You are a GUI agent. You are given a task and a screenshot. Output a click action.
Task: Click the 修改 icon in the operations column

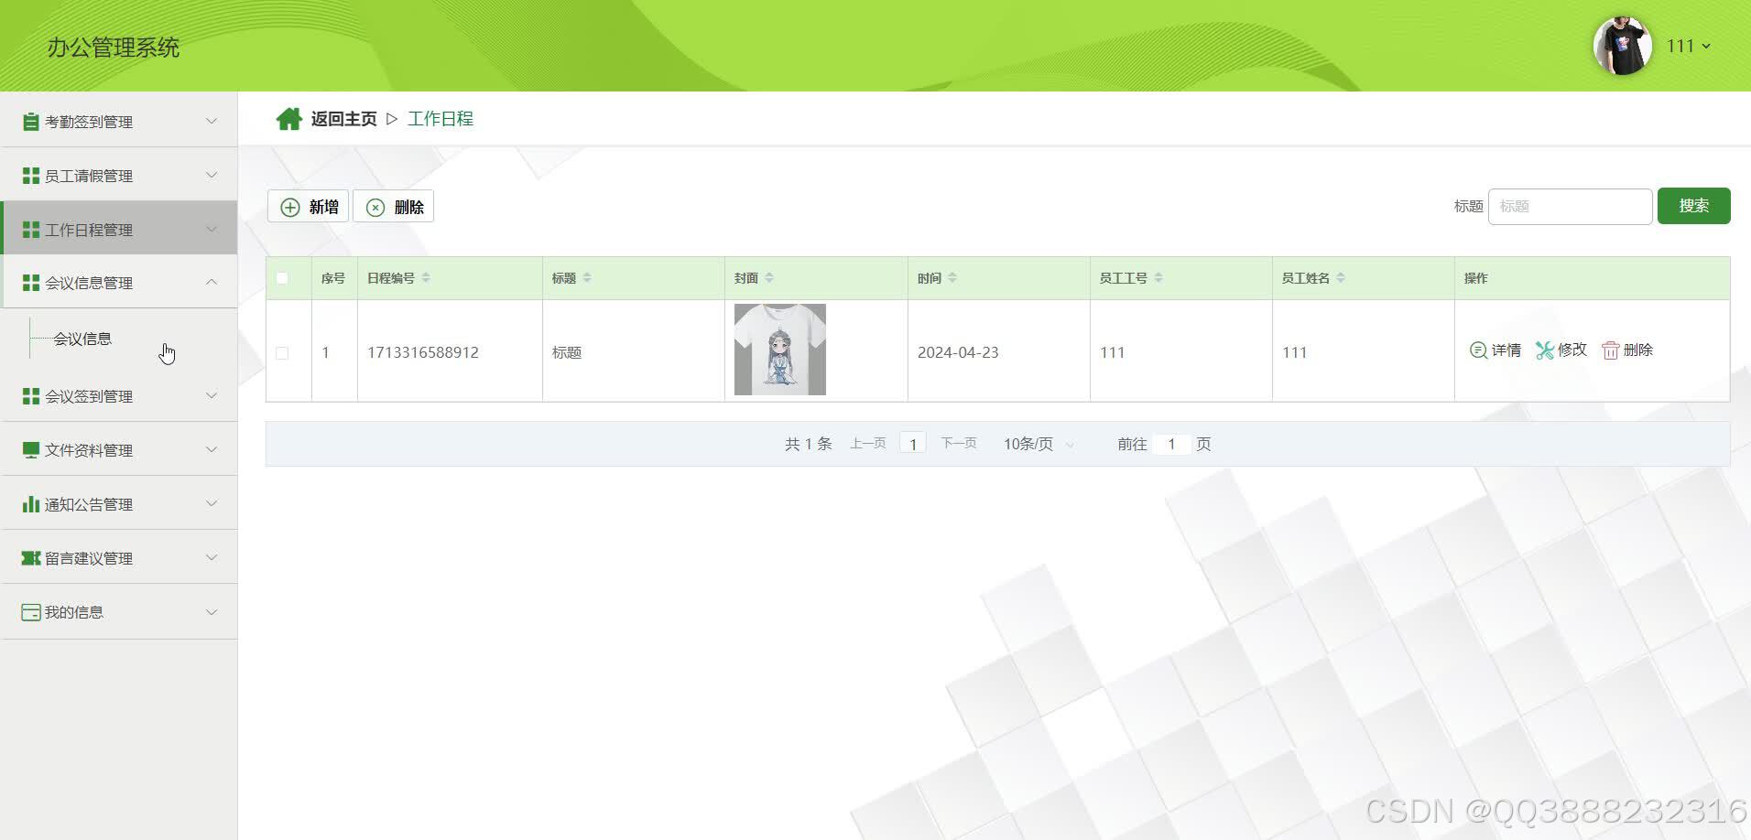[x=1546, y=350]
